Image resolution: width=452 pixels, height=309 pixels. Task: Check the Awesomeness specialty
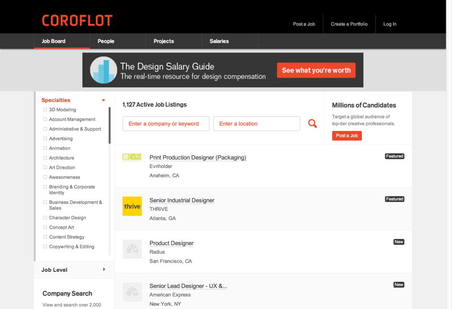pos(45,177)
